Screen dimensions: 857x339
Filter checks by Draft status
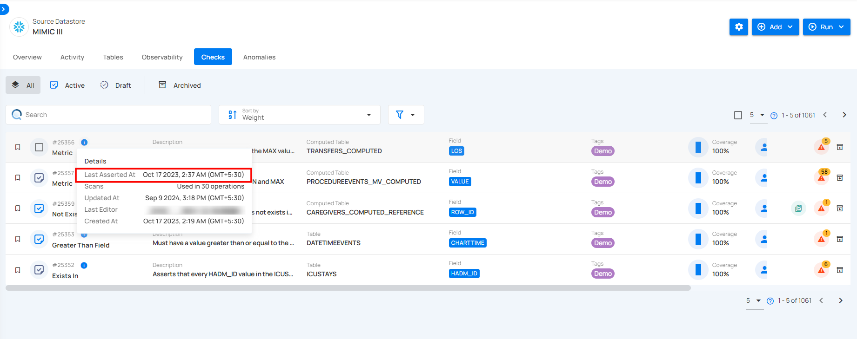[116, 85]
